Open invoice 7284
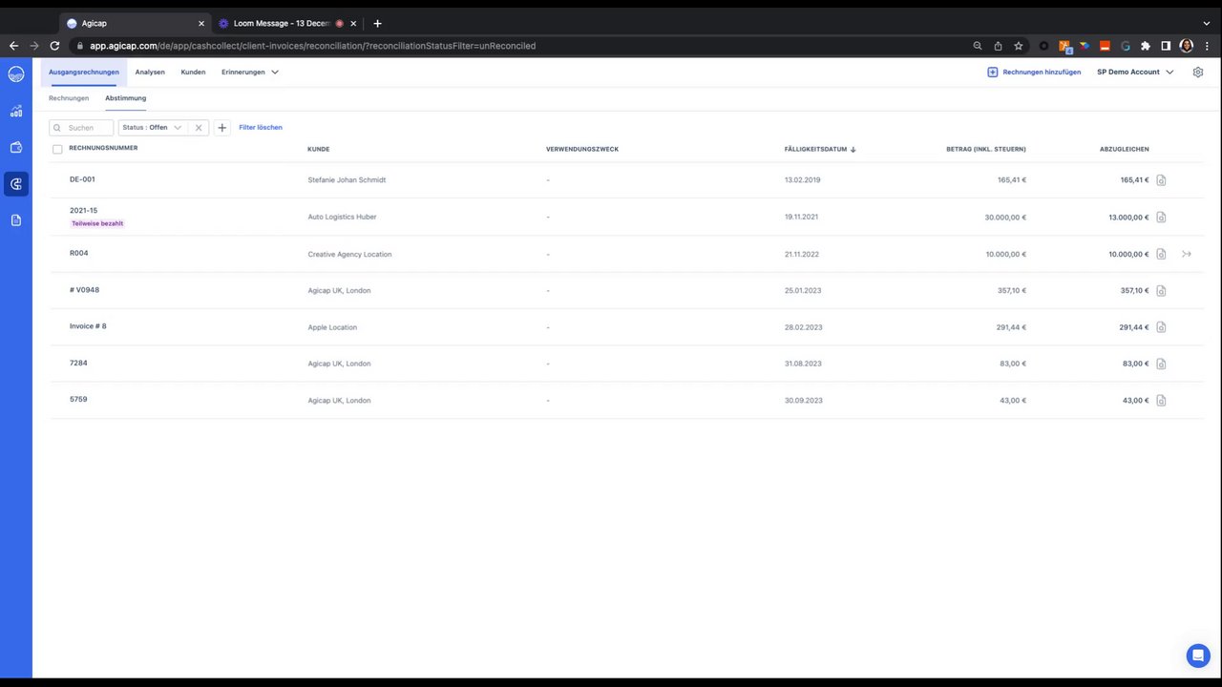This screenshot has height=687, width=1222. [x=78, y=363]
